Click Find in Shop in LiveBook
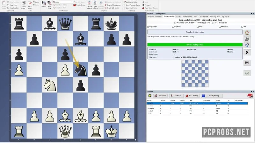255x143 pixels. click(x=192, y=96)
